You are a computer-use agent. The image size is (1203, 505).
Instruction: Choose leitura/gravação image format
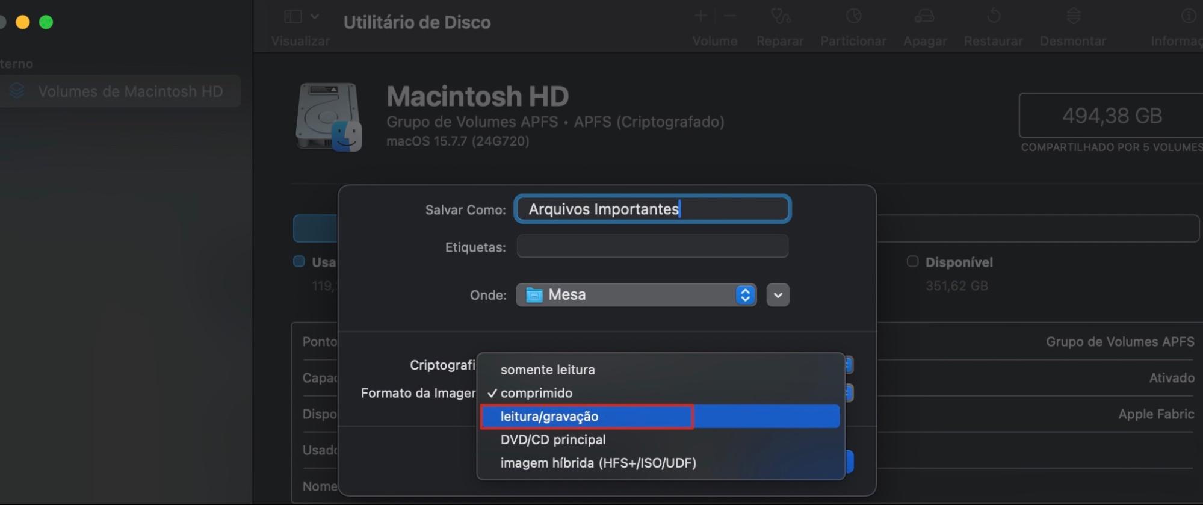[x=660, y=417]
